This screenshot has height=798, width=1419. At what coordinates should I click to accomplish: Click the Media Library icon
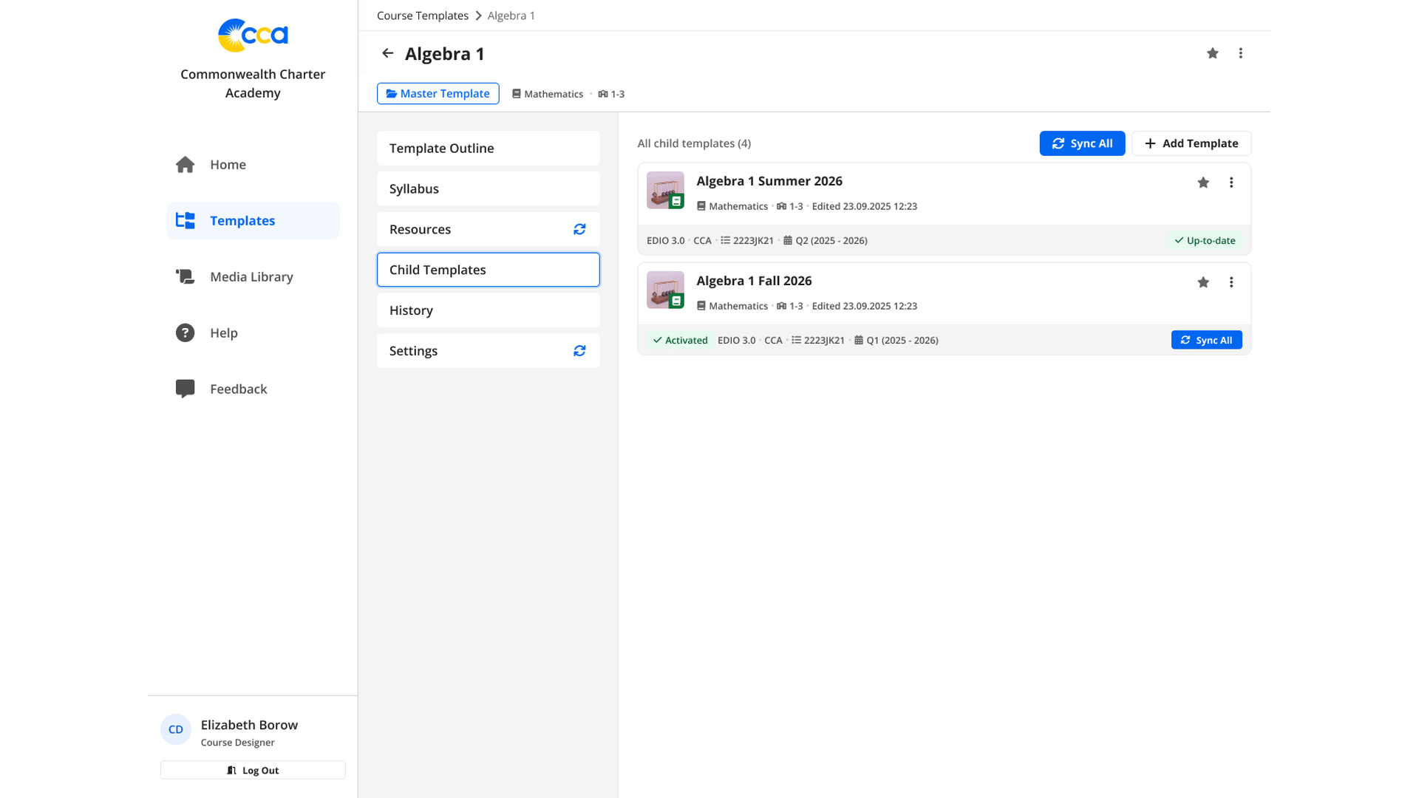(x=186, y=276)
